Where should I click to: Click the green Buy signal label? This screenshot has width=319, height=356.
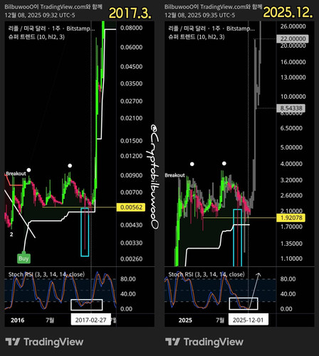23,258
